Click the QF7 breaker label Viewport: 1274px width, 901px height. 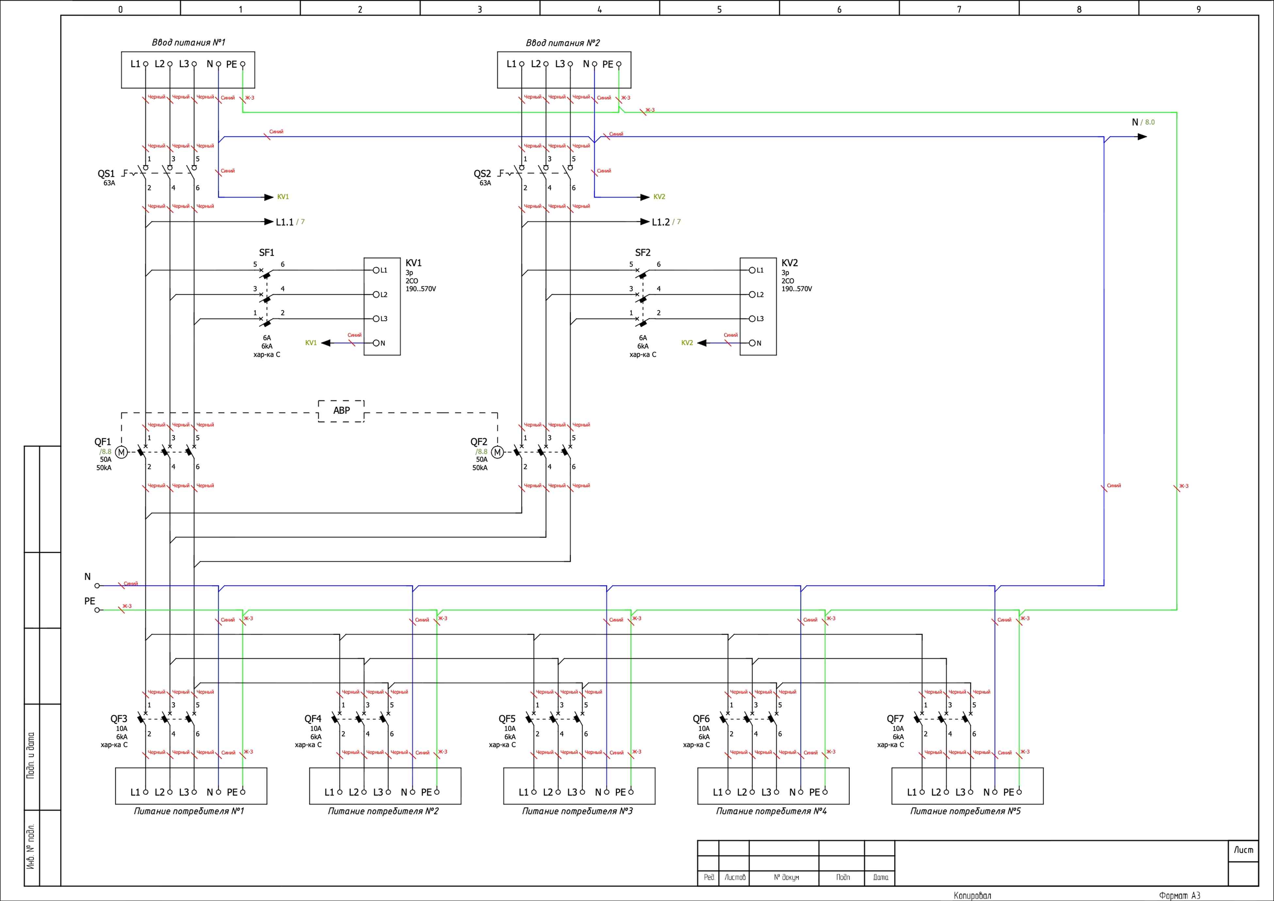pos(895,719)
